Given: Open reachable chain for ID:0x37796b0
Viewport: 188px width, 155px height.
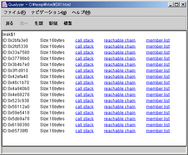Looking at the screenshot, I should pyautogui.click(x=120, y=59).
